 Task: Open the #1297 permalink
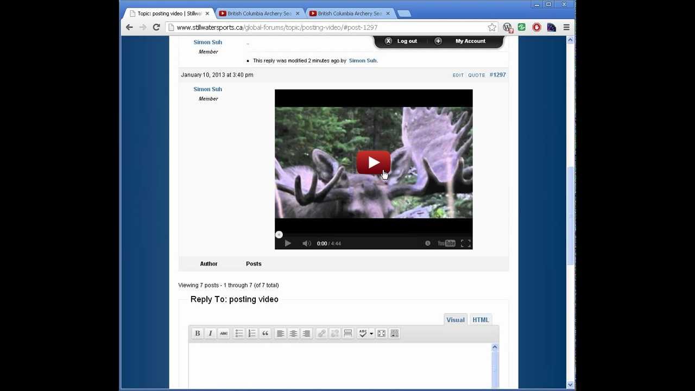(x=497, y=75)
